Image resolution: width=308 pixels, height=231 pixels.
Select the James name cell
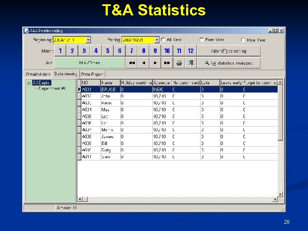[110, 136]
